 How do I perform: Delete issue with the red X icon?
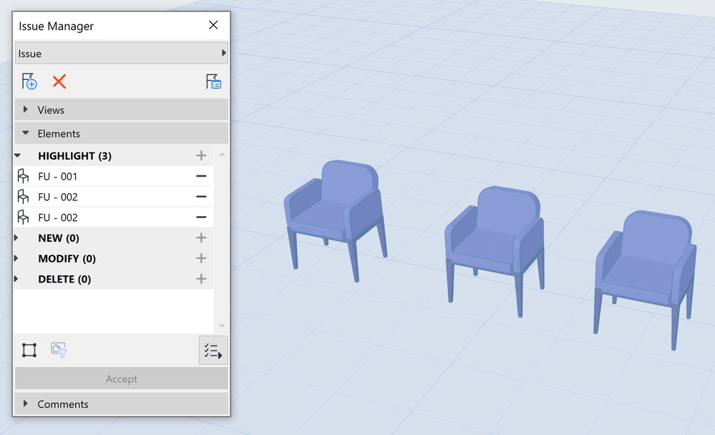click(59, 82)
